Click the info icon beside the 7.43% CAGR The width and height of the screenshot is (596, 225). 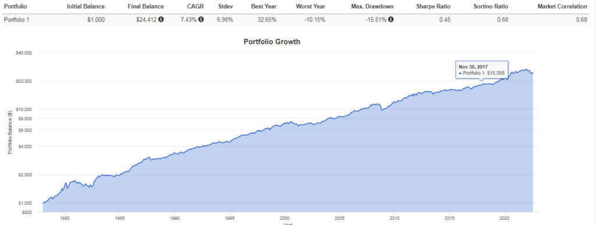pyautogui.click(x=201, y=19)
